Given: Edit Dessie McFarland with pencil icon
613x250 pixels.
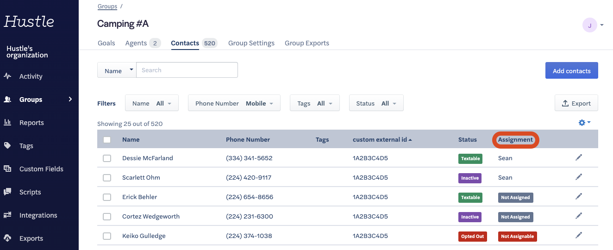Looking at the screenshot, I should click(578, 157).
